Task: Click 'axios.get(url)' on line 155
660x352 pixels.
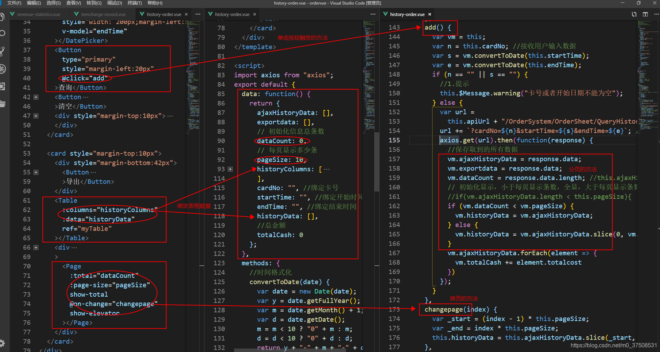Action: point(466,140)
